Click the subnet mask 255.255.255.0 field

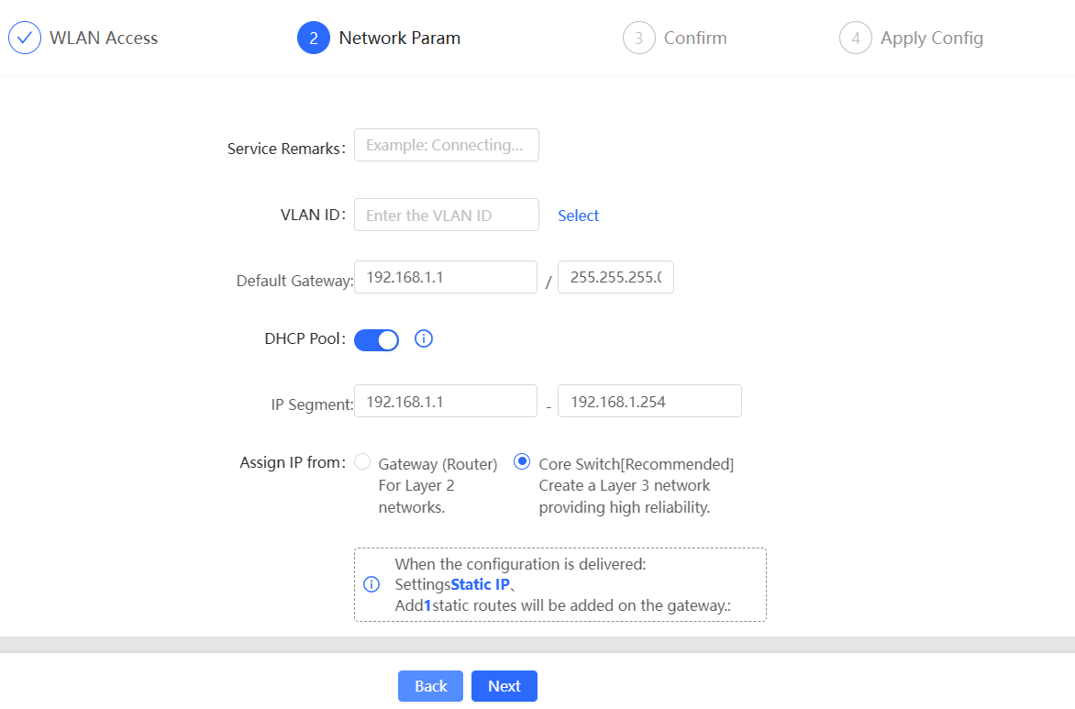point(615,277)
